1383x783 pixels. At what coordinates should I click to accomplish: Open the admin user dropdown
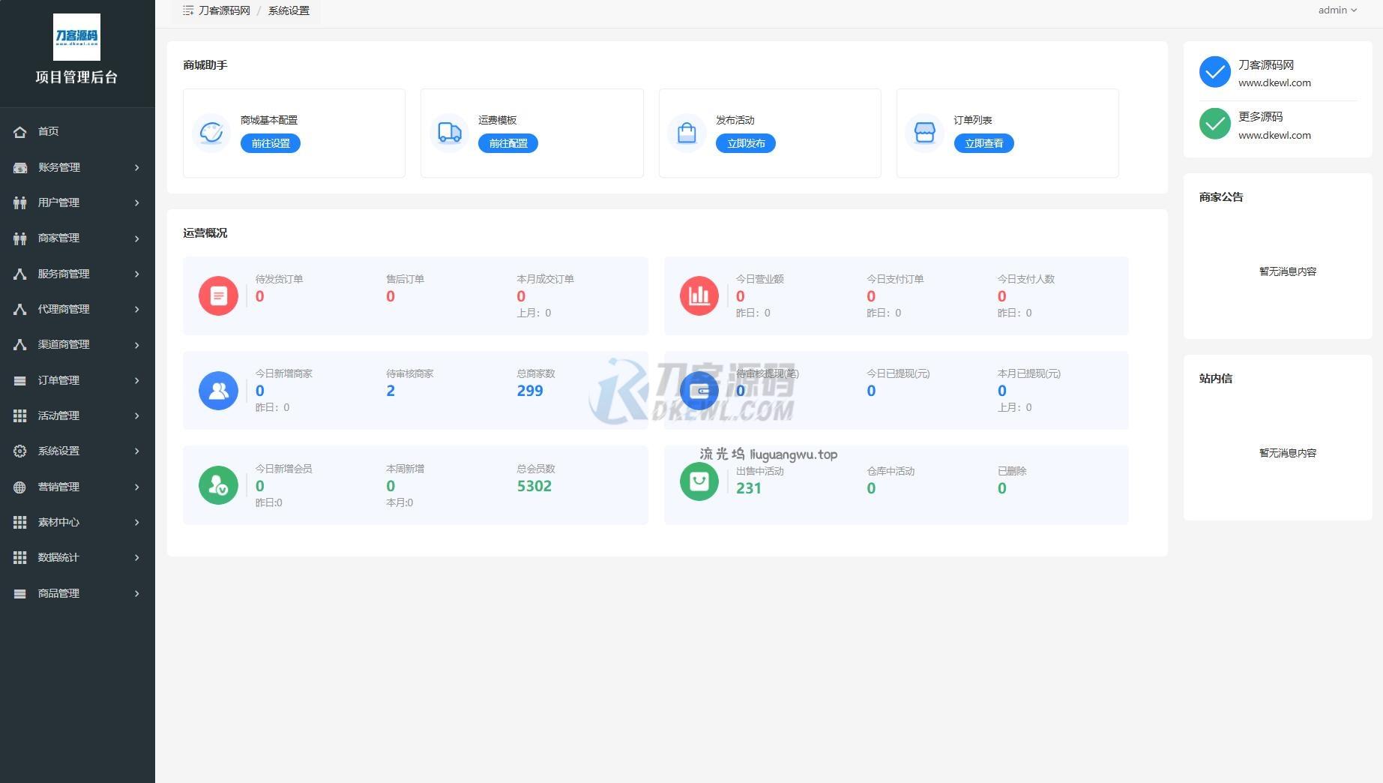tap(1337, 10)
